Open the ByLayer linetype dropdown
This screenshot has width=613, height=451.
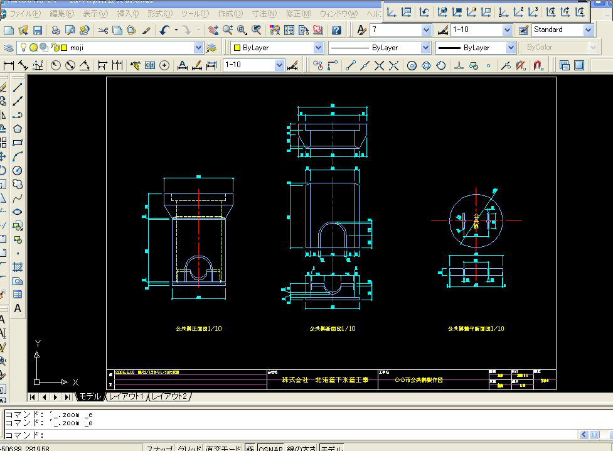tap(426, 48)
